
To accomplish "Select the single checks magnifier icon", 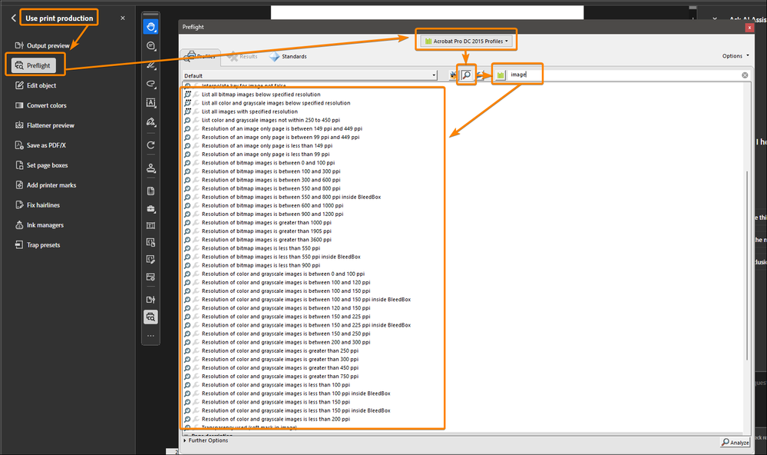I will click(x=467, y=75).
